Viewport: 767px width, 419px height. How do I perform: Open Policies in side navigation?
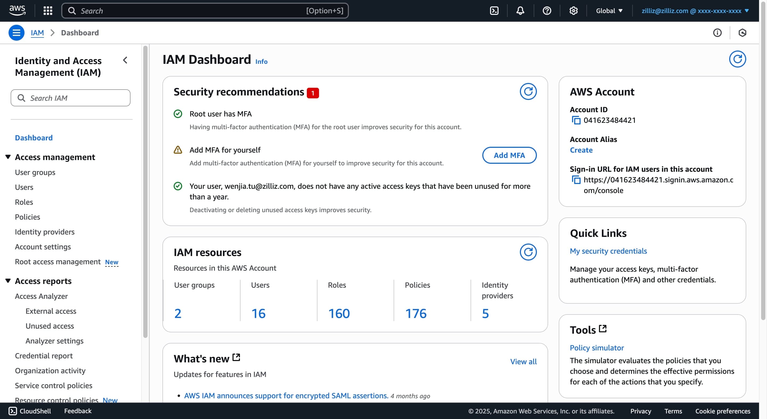point(27,217)
